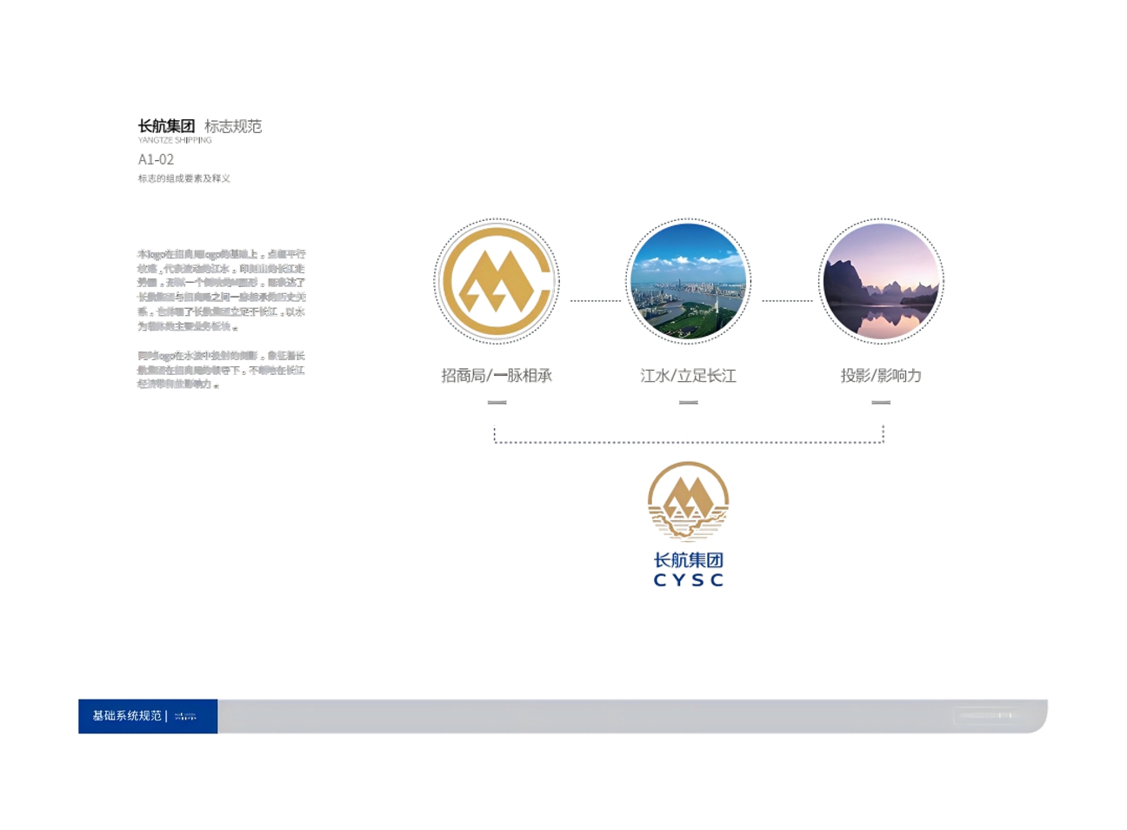
Task: Click the page code A1-02
Action: (156, 159)
